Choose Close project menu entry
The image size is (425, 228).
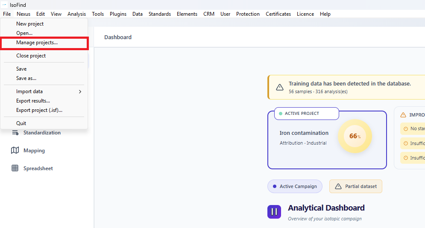click(44, 56)
